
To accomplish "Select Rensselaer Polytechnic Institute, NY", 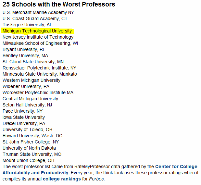I will click(40, 68).
